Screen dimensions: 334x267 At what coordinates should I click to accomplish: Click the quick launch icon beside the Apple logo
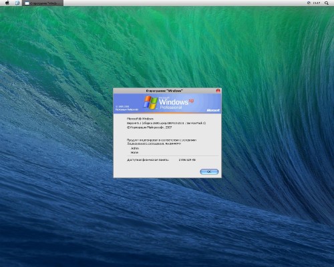17,3
